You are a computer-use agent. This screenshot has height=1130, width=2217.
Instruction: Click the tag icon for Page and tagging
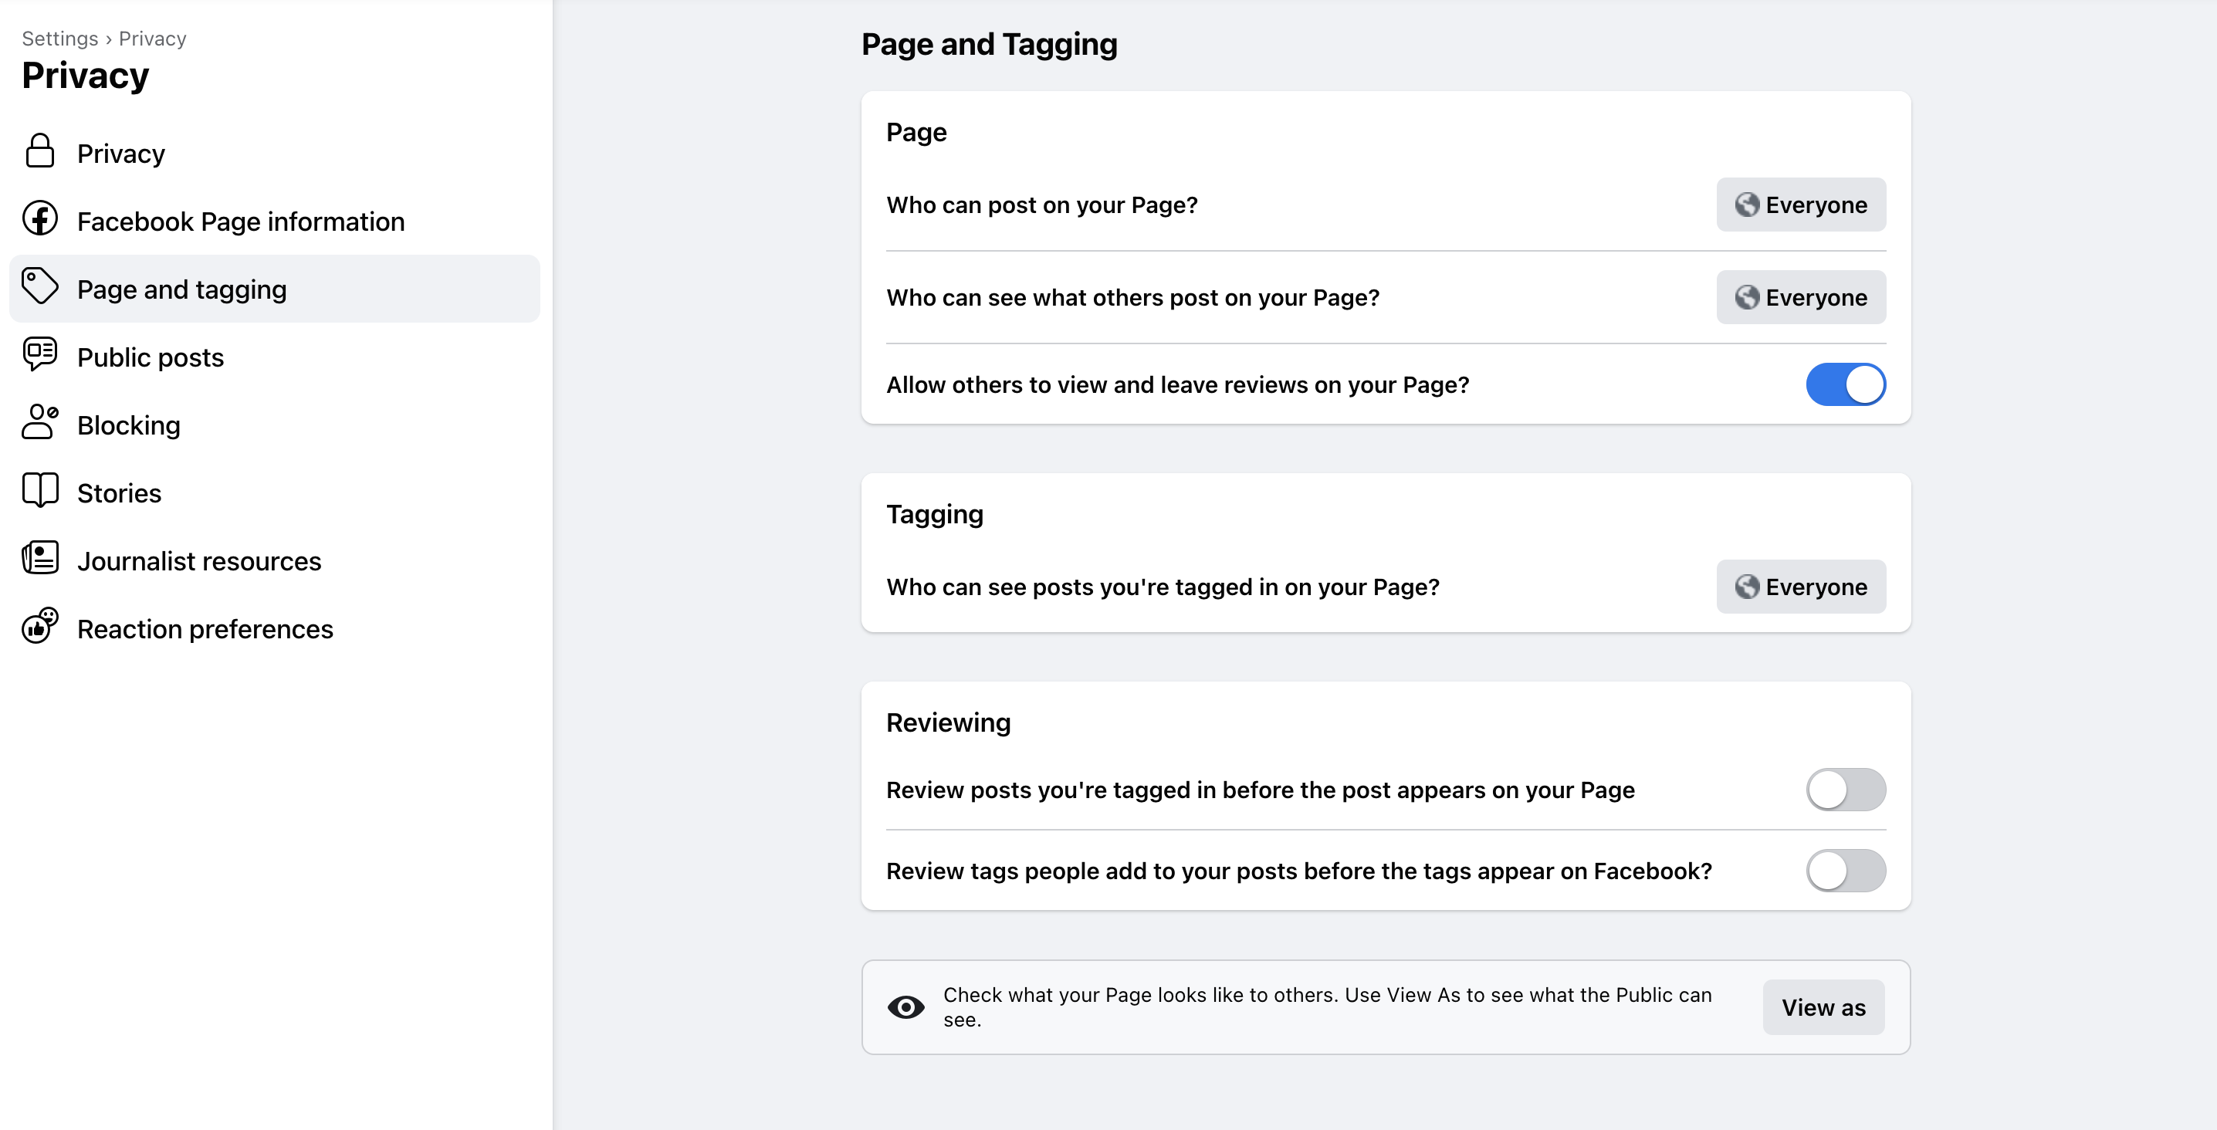(x=39, y=286)
